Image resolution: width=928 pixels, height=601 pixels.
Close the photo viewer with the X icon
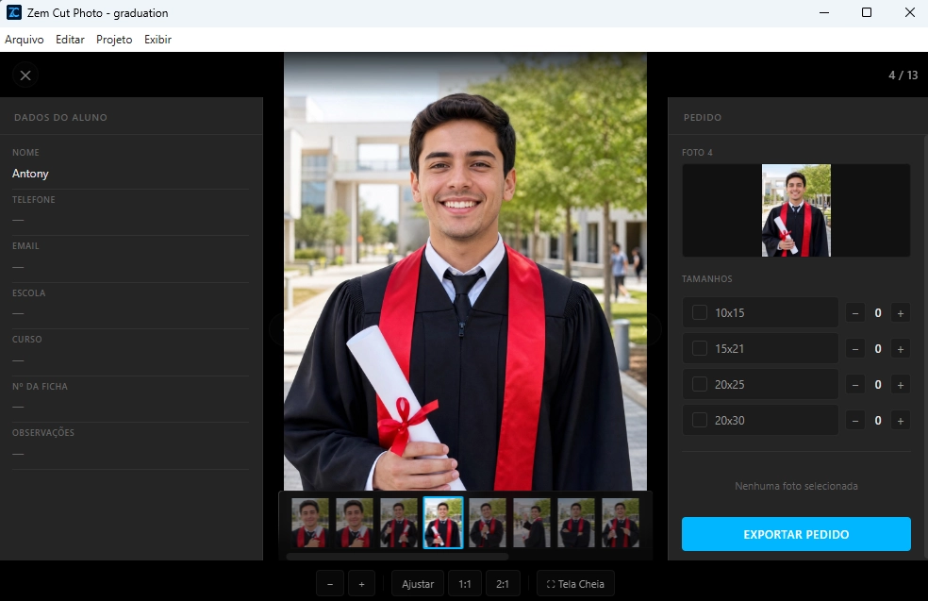[25, 75]
